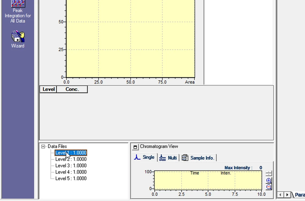Zoom in on the chromatogram

(x=269, y=180)
